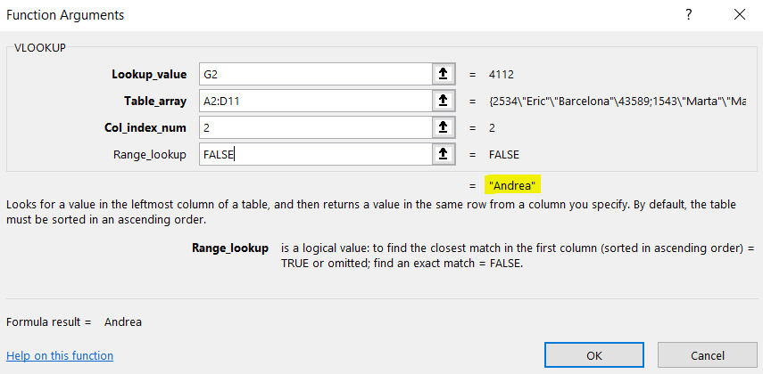Click the bold Lookup_value label
The width and height of the screenshot is (763, 374).
click(149, 74)
